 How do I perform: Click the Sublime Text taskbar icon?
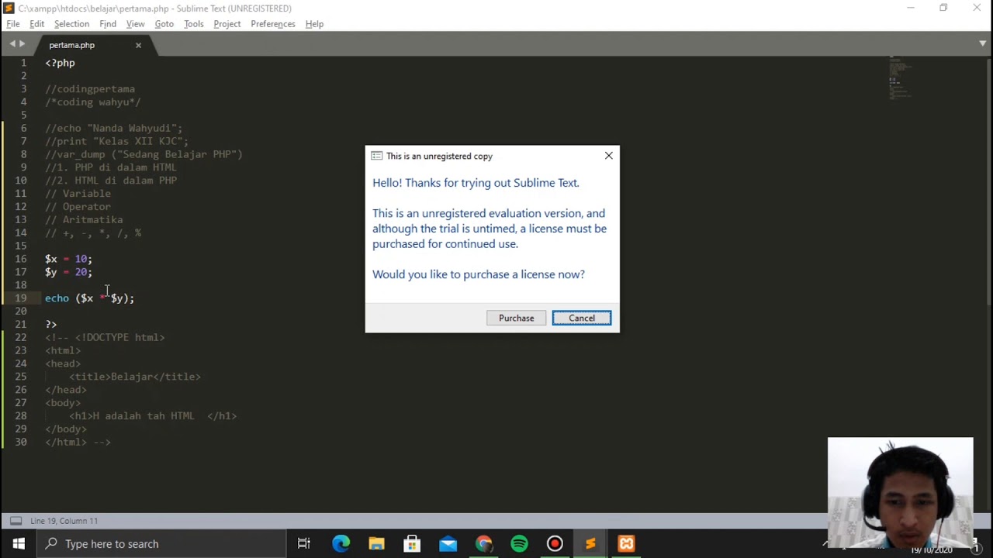590,543
